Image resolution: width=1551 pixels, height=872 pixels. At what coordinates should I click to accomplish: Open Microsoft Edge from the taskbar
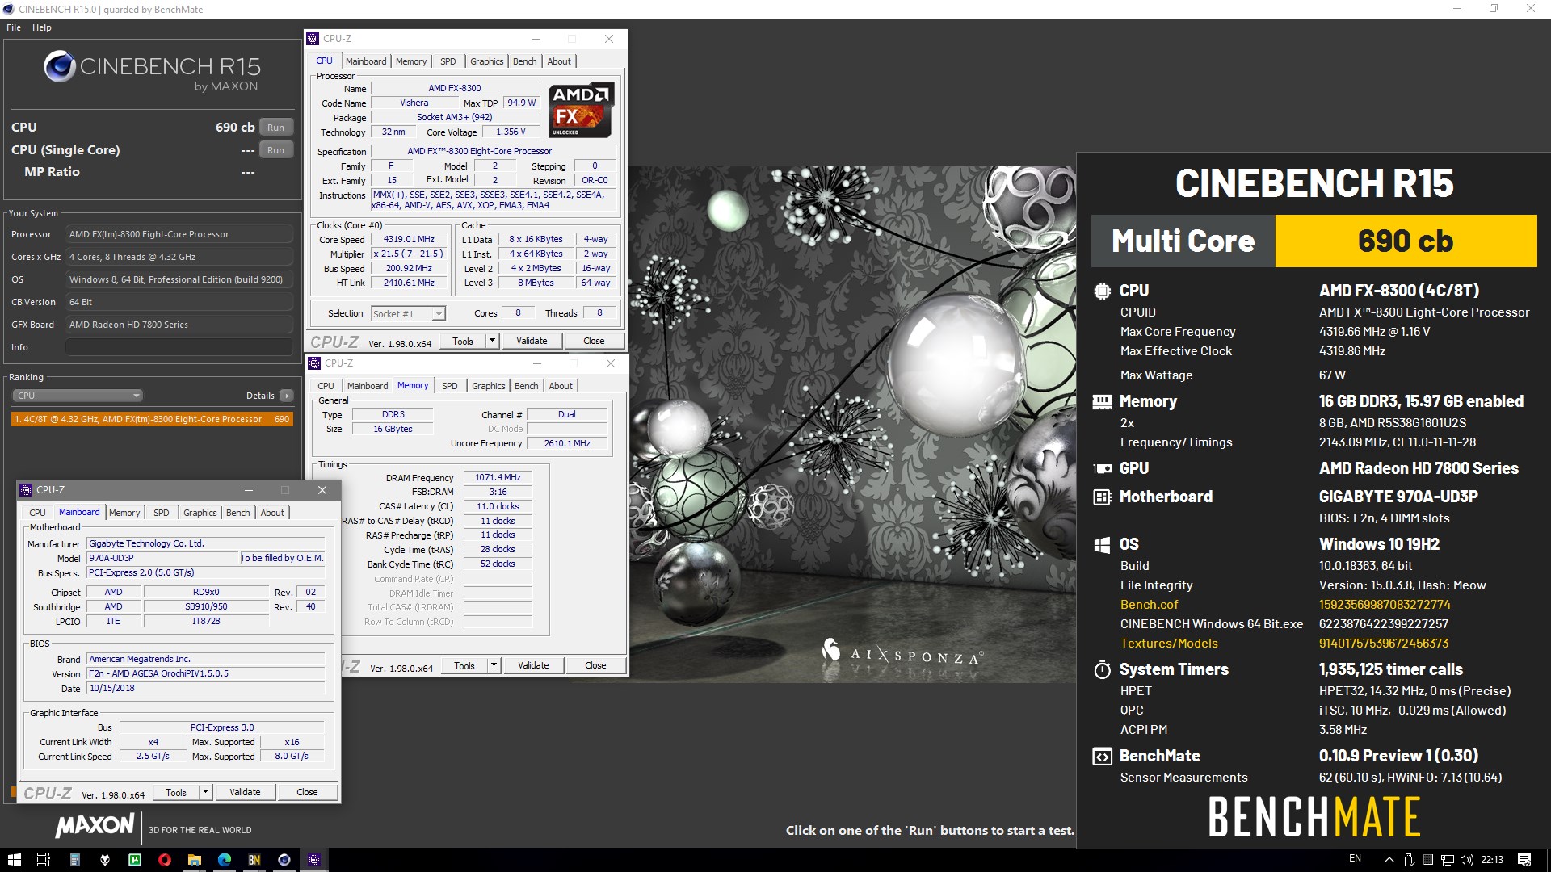(225, 860)
